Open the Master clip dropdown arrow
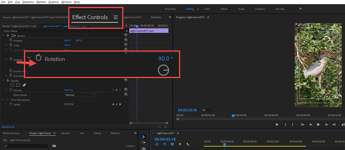The image size is (345, 150). point(39,26)
